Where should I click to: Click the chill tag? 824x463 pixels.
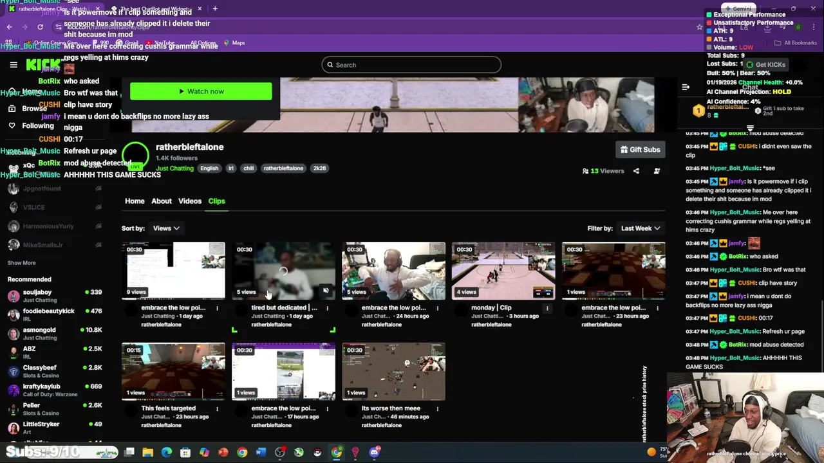[x=248, y=168]
